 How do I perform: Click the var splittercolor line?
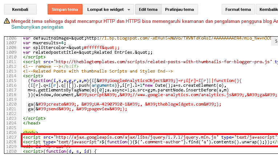[71, 48]
